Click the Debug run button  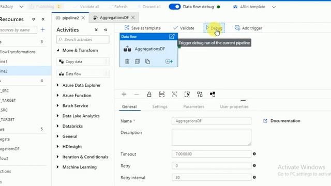214,28
